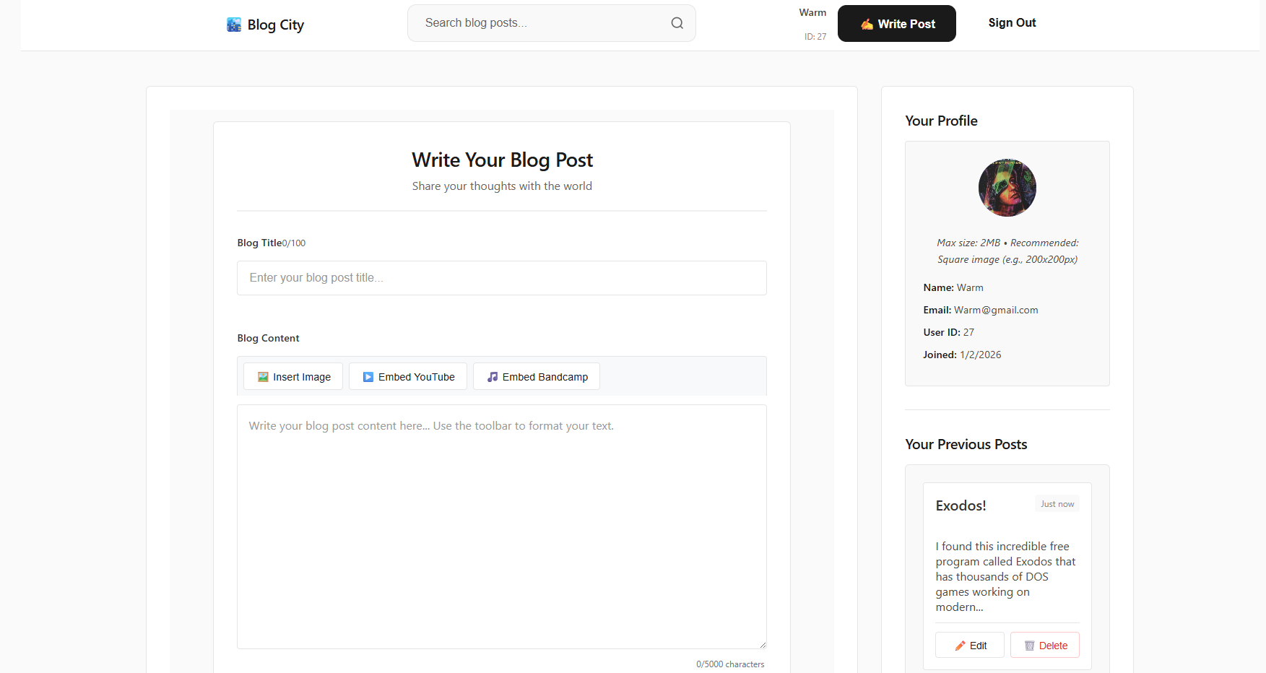
Task: Click the search blog posts field
Action: pyautogui.click(x=542, y=22)
